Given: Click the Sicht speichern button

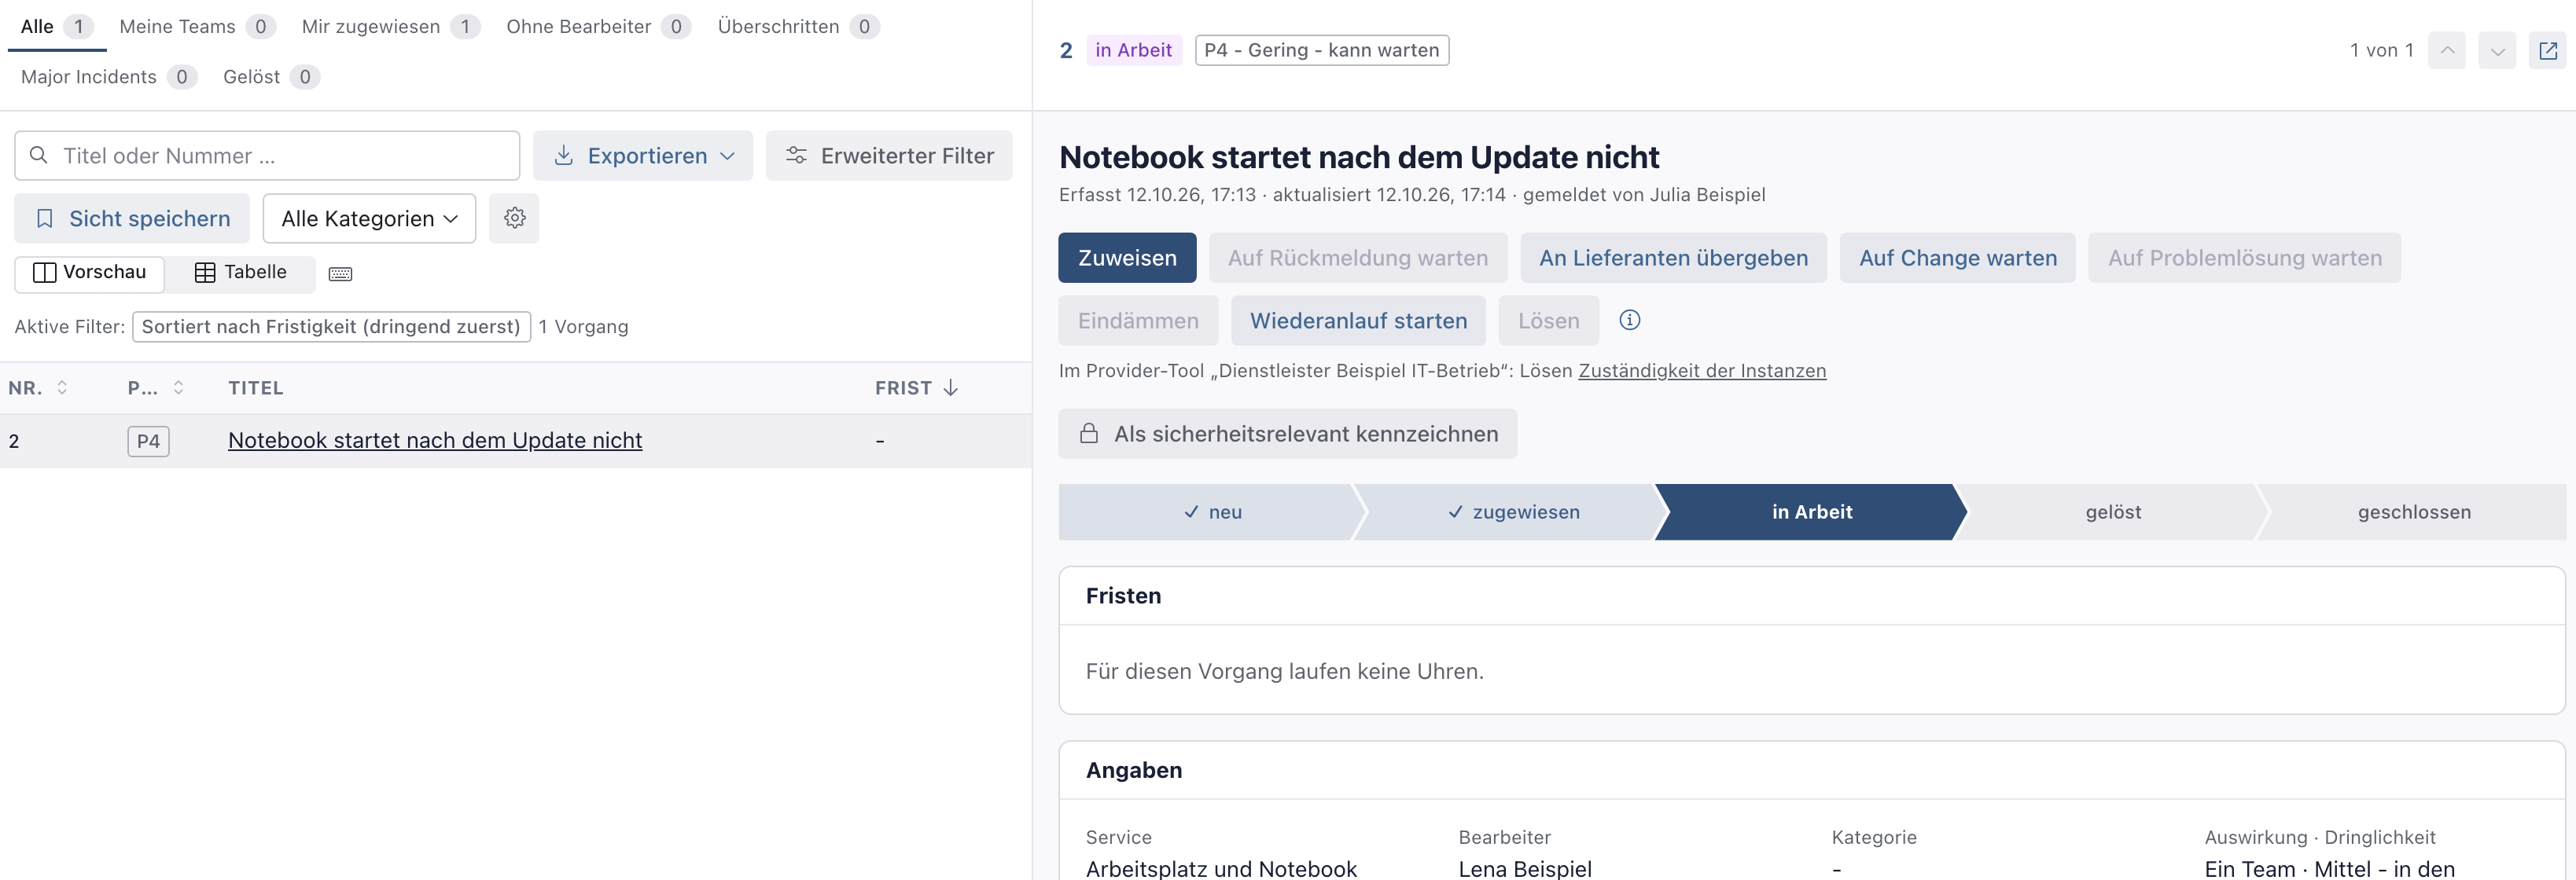Looking at the screenshot, I should click(x=132, y=218).
